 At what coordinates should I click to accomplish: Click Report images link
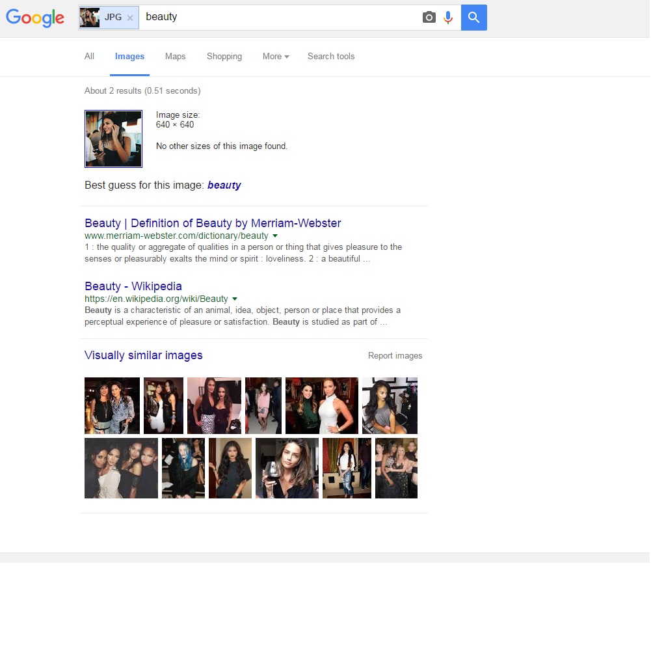click(395, 356)
